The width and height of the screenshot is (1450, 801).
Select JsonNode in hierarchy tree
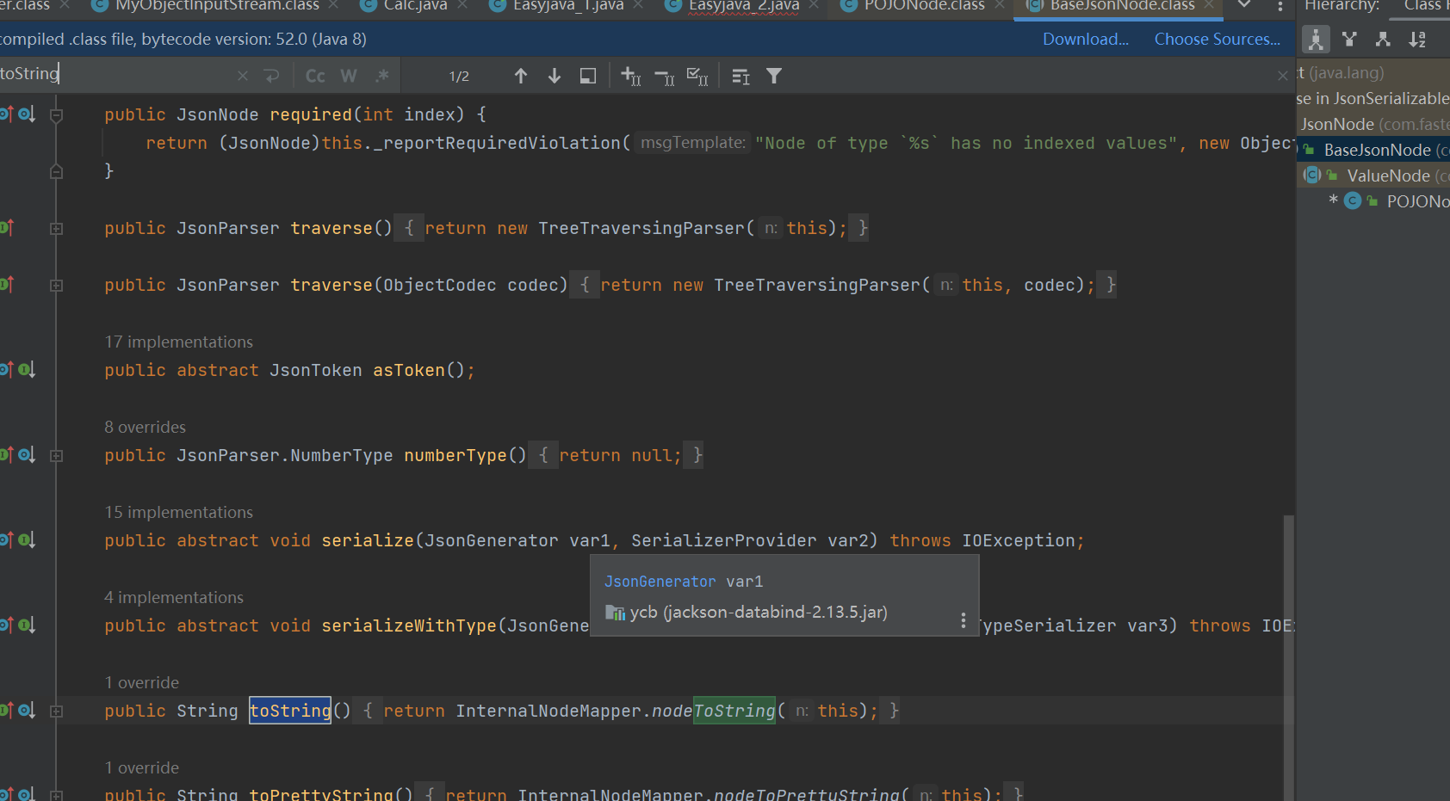[1374, 124]
